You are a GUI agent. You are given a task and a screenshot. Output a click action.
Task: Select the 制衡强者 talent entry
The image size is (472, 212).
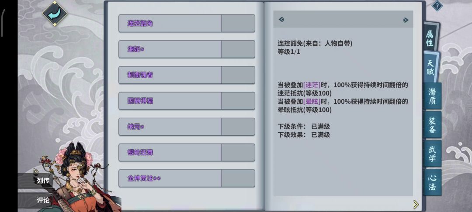click(187, 75)
